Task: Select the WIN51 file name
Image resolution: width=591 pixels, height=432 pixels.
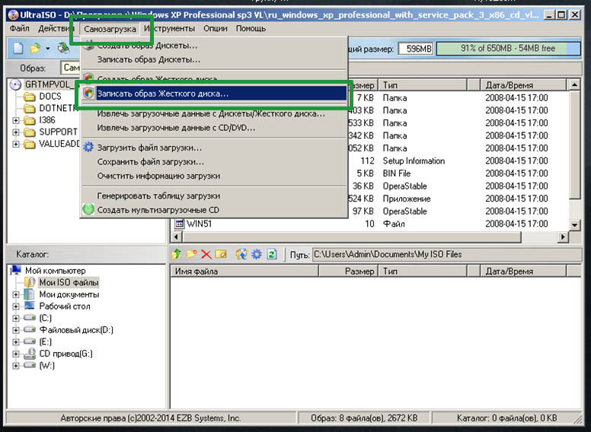Action: pos(199,224)
